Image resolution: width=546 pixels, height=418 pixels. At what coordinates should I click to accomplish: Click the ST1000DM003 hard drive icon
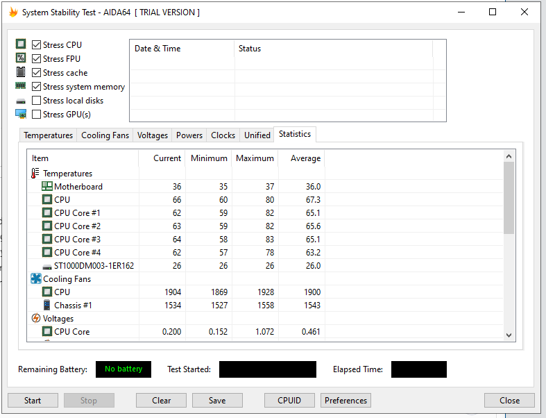[47, 267]
